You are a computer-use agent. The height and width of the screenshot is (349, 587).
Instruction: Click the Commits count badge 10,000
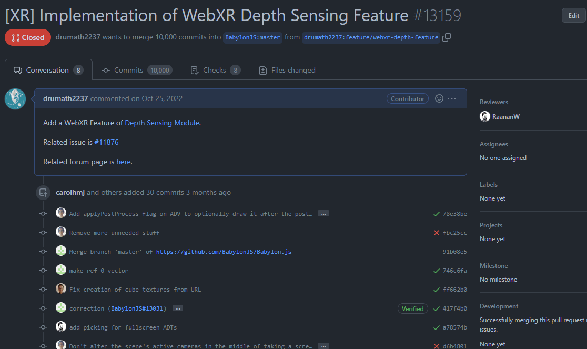(x=160, y=70)
